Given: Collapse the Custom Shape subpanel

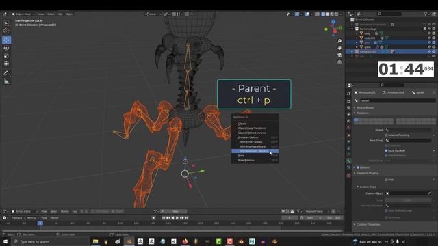Looking at the screenshot, I should pyautogui.click(x=368, y=187).
